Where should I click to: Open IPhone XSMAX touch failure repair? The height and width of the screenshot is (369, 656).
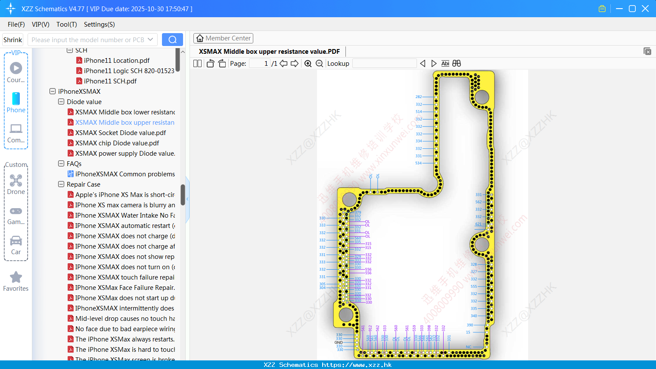[x=121, y=277]
